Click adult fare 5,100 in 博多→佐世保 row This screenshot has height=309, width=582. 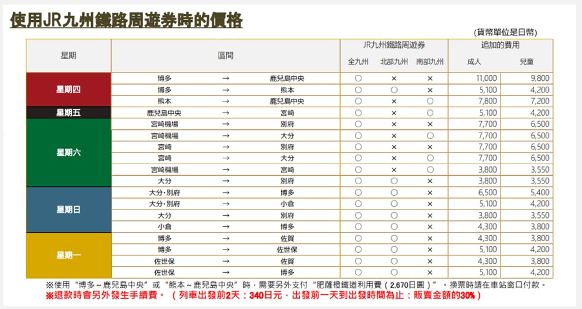click(488, 250)
